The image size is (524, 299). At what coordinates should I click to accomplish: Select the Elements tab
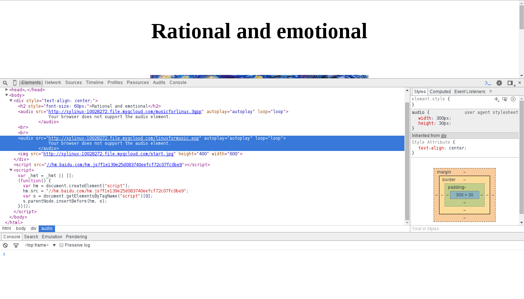[31, 83]
